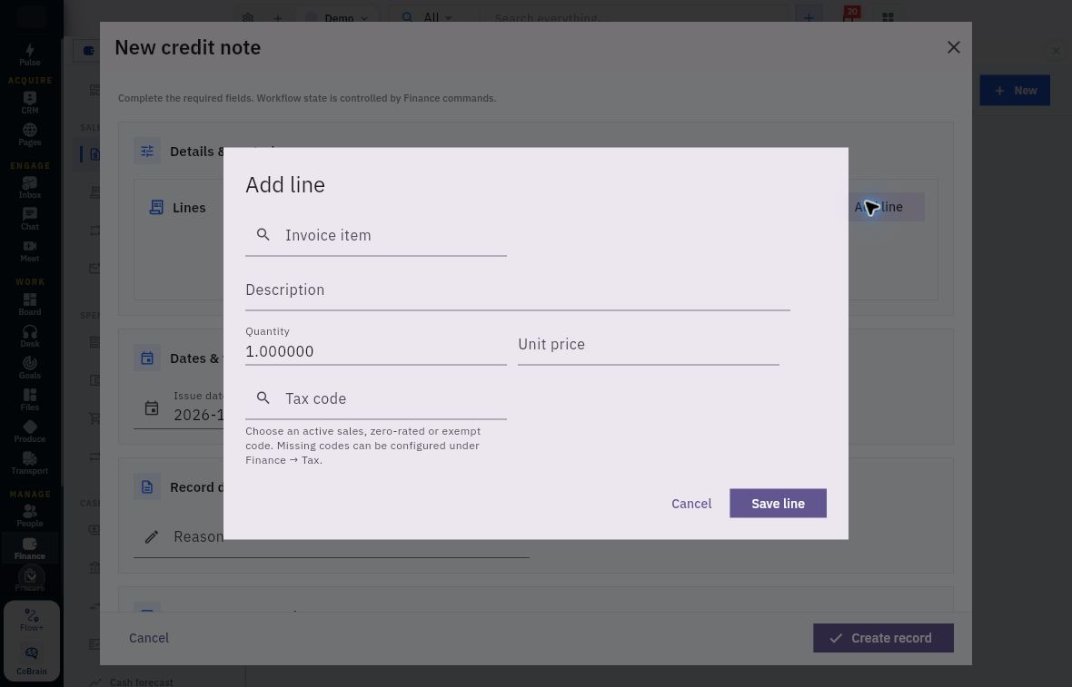
Task: Cancel the Add line dialog
Action: coord(691,504)
